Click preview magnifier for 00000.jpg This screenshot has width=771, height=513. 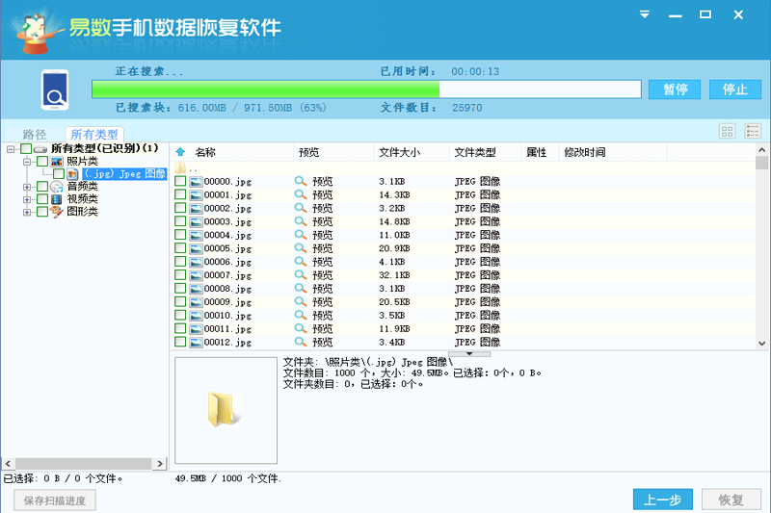(x=300, y=181)
